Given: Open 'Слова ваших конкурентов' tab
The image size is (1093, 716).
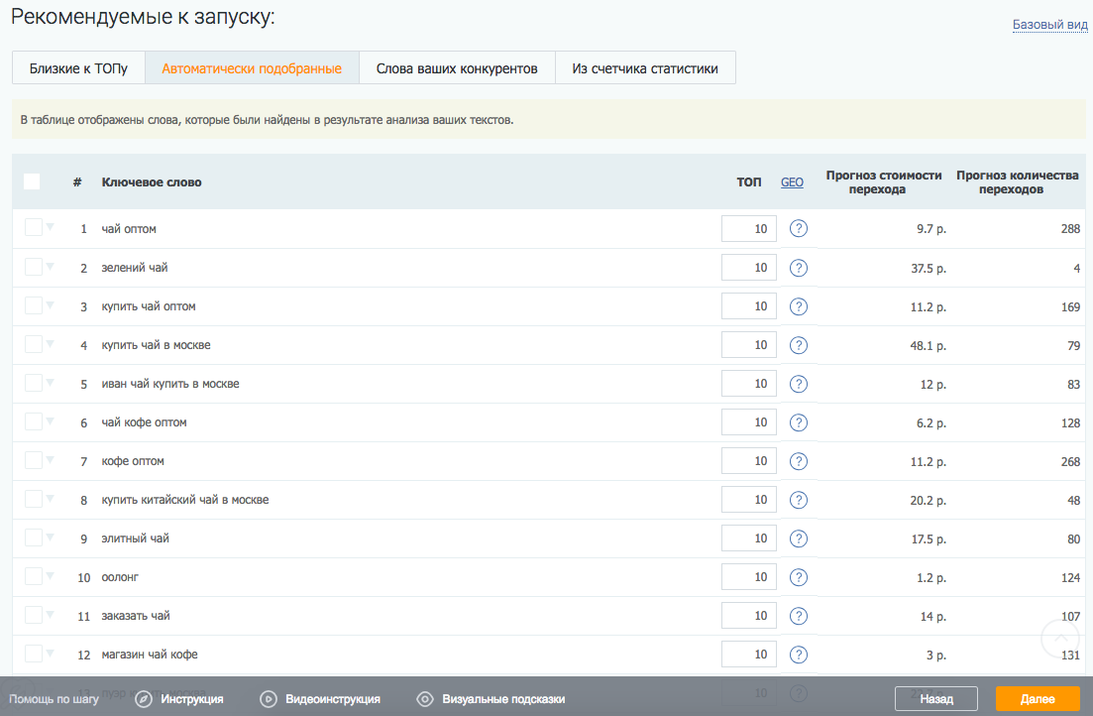Looking at the screenshot, I should tap(457, 68).
